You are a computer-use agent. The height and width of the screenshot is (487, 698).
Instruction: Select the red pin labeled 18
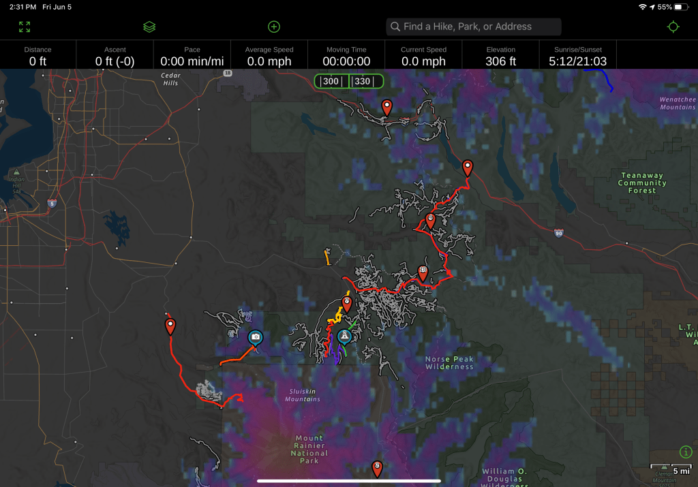click(423, 272)
